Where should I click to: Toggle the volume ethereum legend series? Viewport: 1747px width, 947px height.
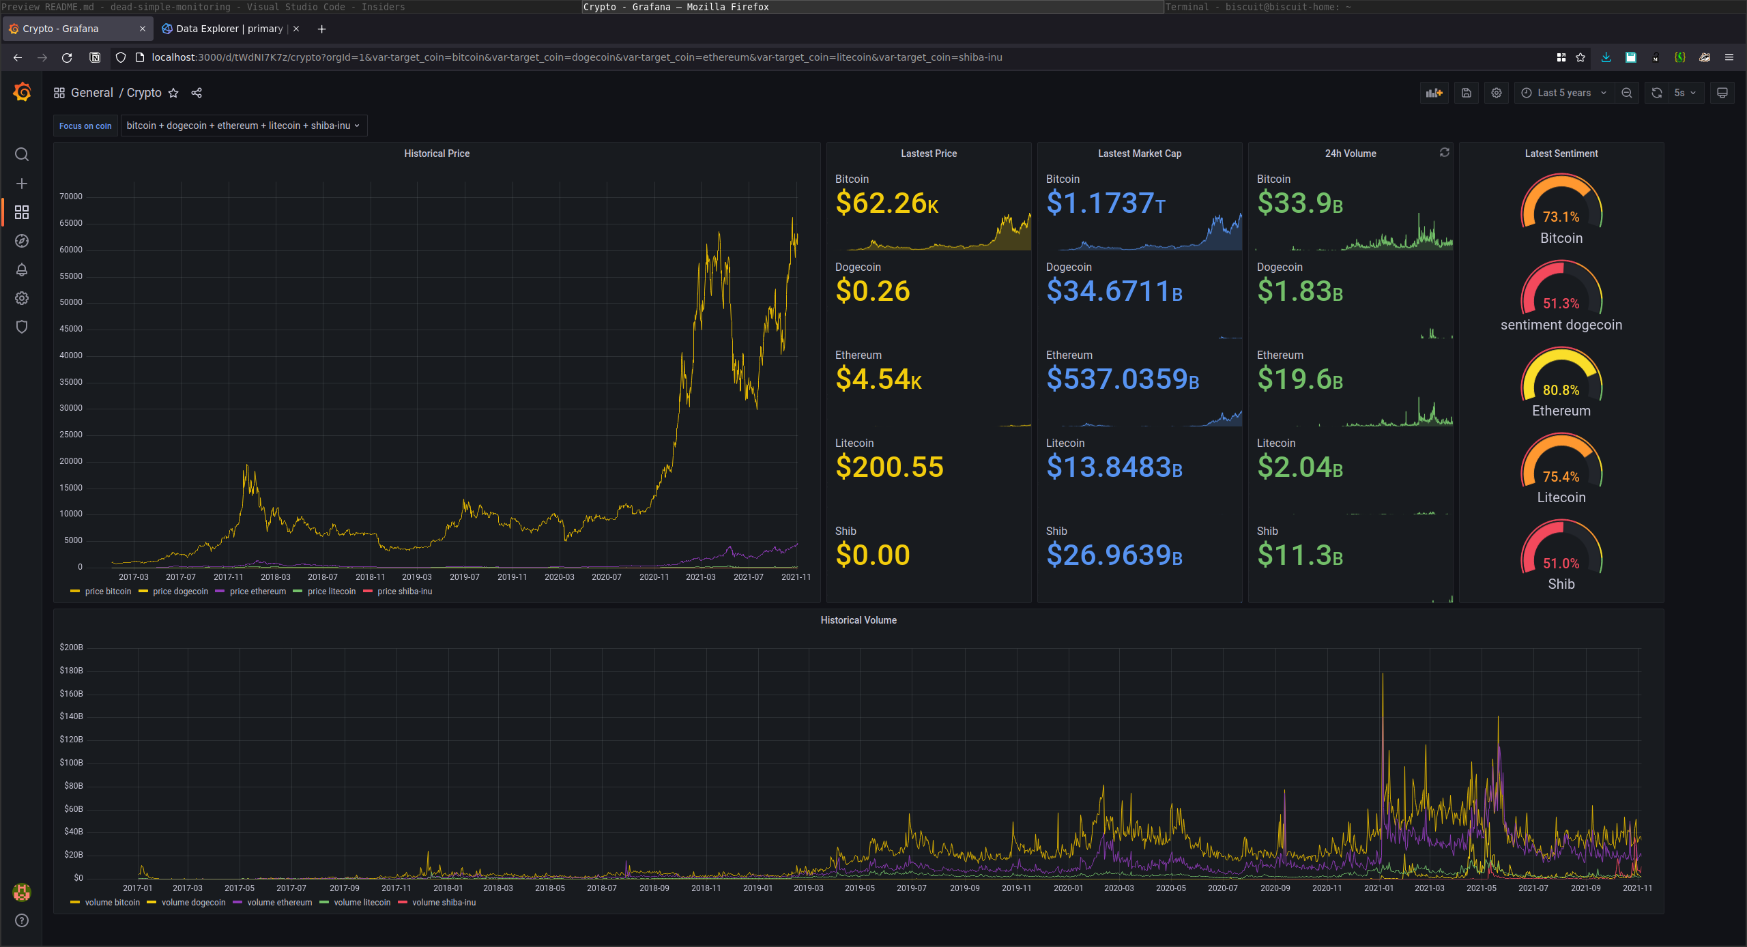click(279, 903)
